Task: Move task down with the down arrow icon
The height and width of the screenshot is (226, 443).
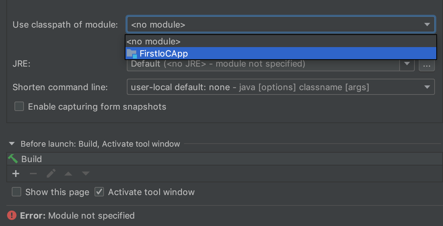Action: (86, 174)
